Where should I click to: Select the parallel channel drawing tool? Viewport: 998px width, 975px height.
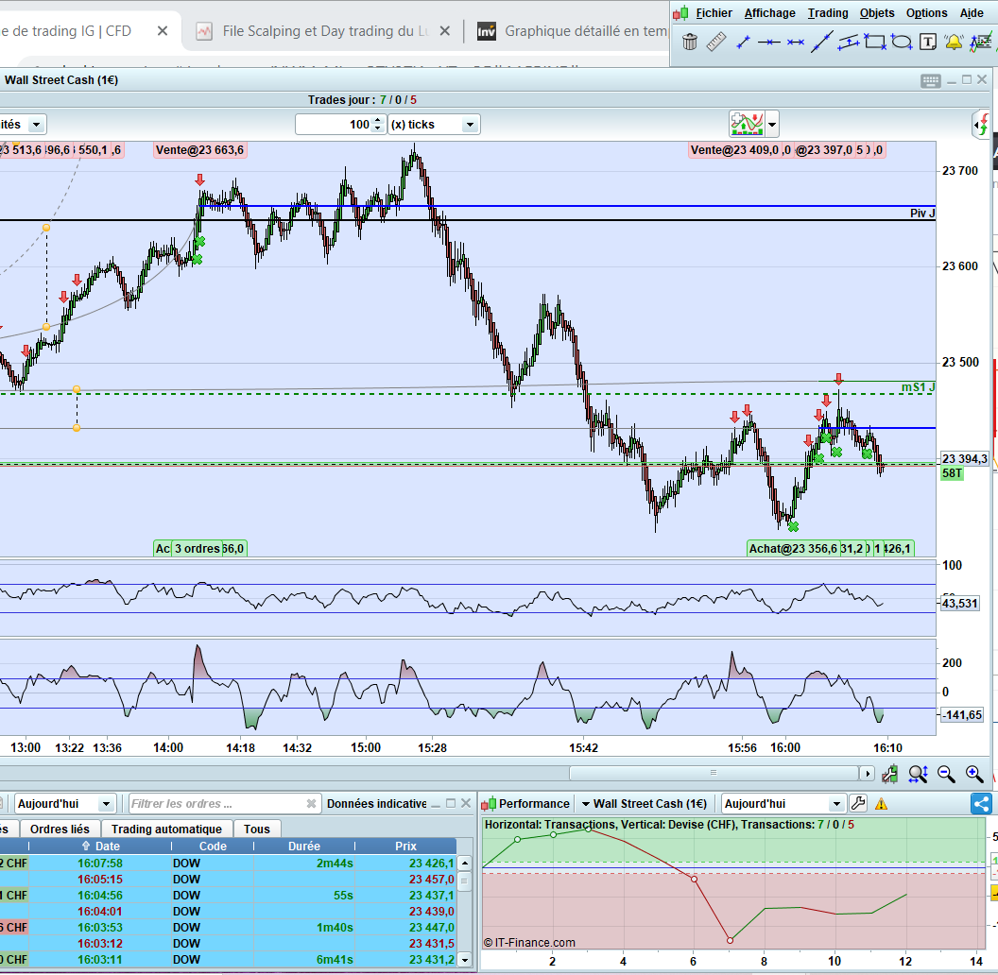click(849, 42)
